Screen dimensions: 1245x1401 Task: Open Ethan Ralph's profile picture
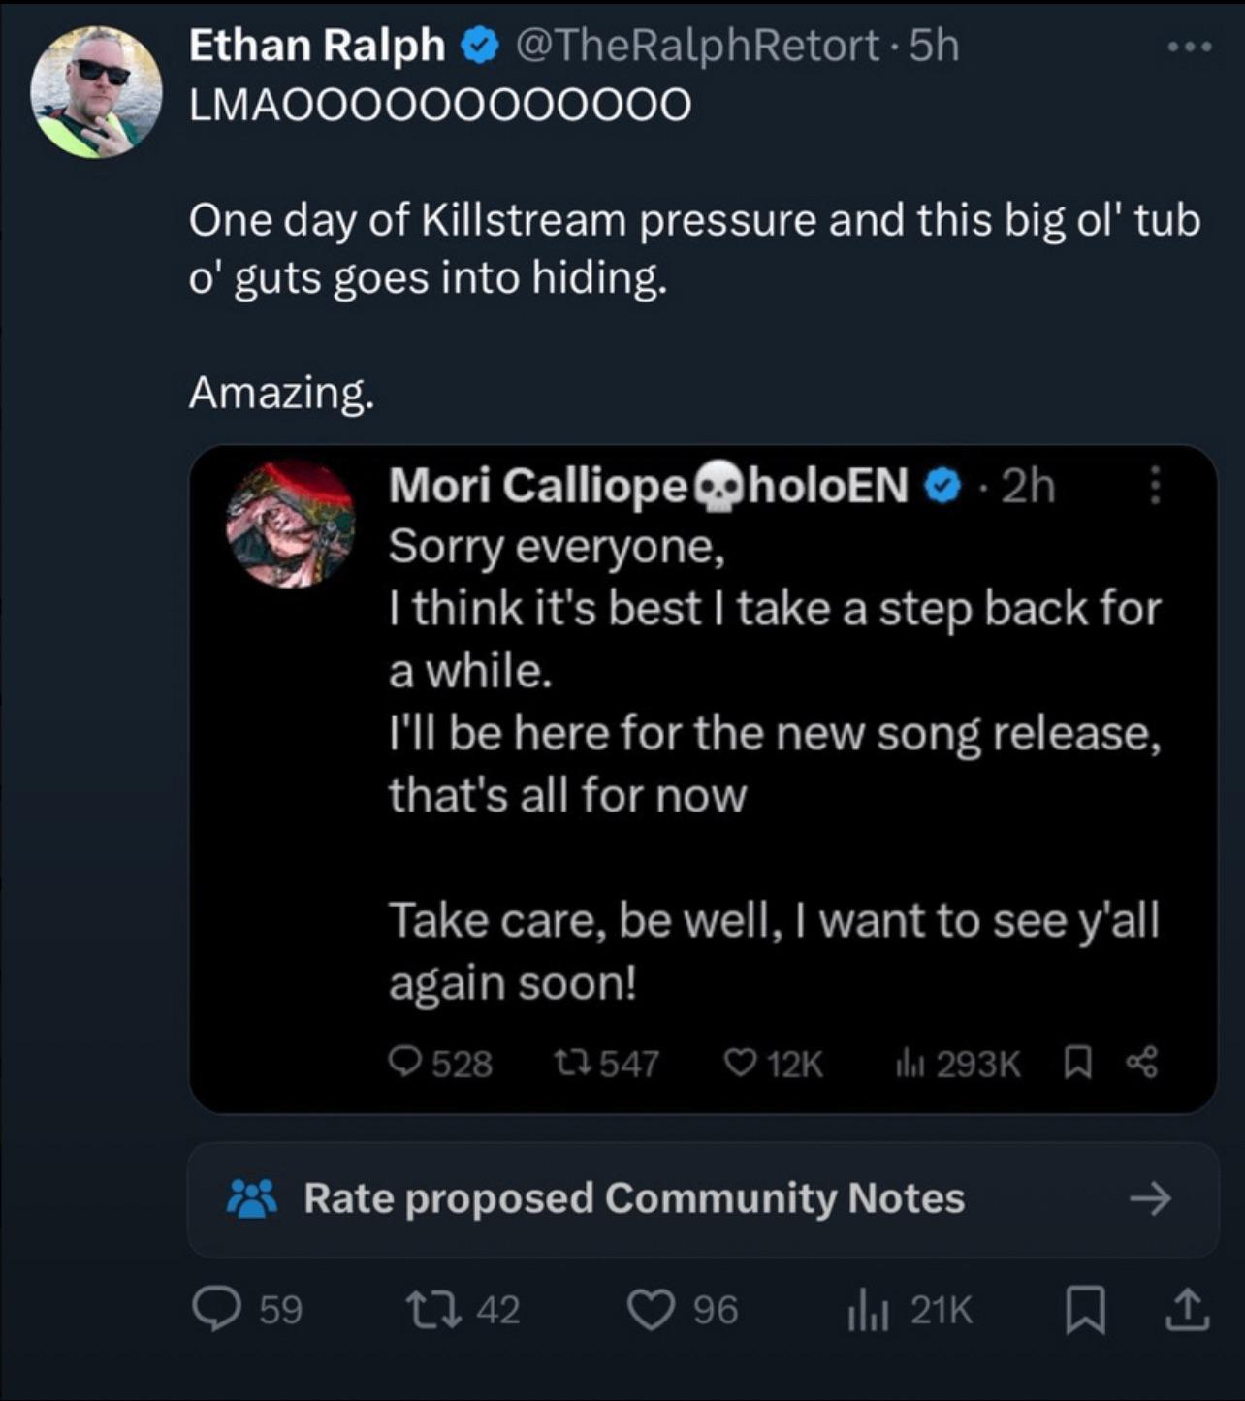tap(95, 91)
